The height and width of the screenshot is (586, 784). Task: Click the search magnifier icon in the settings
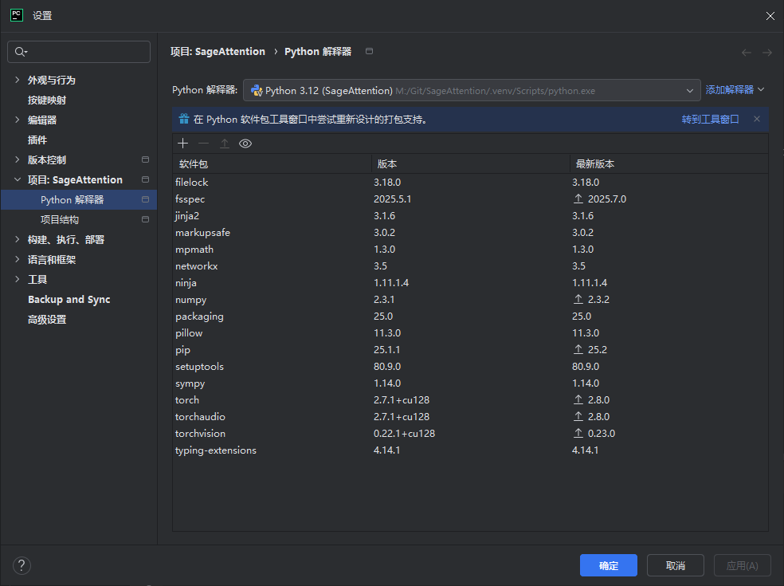pos(21,52)
